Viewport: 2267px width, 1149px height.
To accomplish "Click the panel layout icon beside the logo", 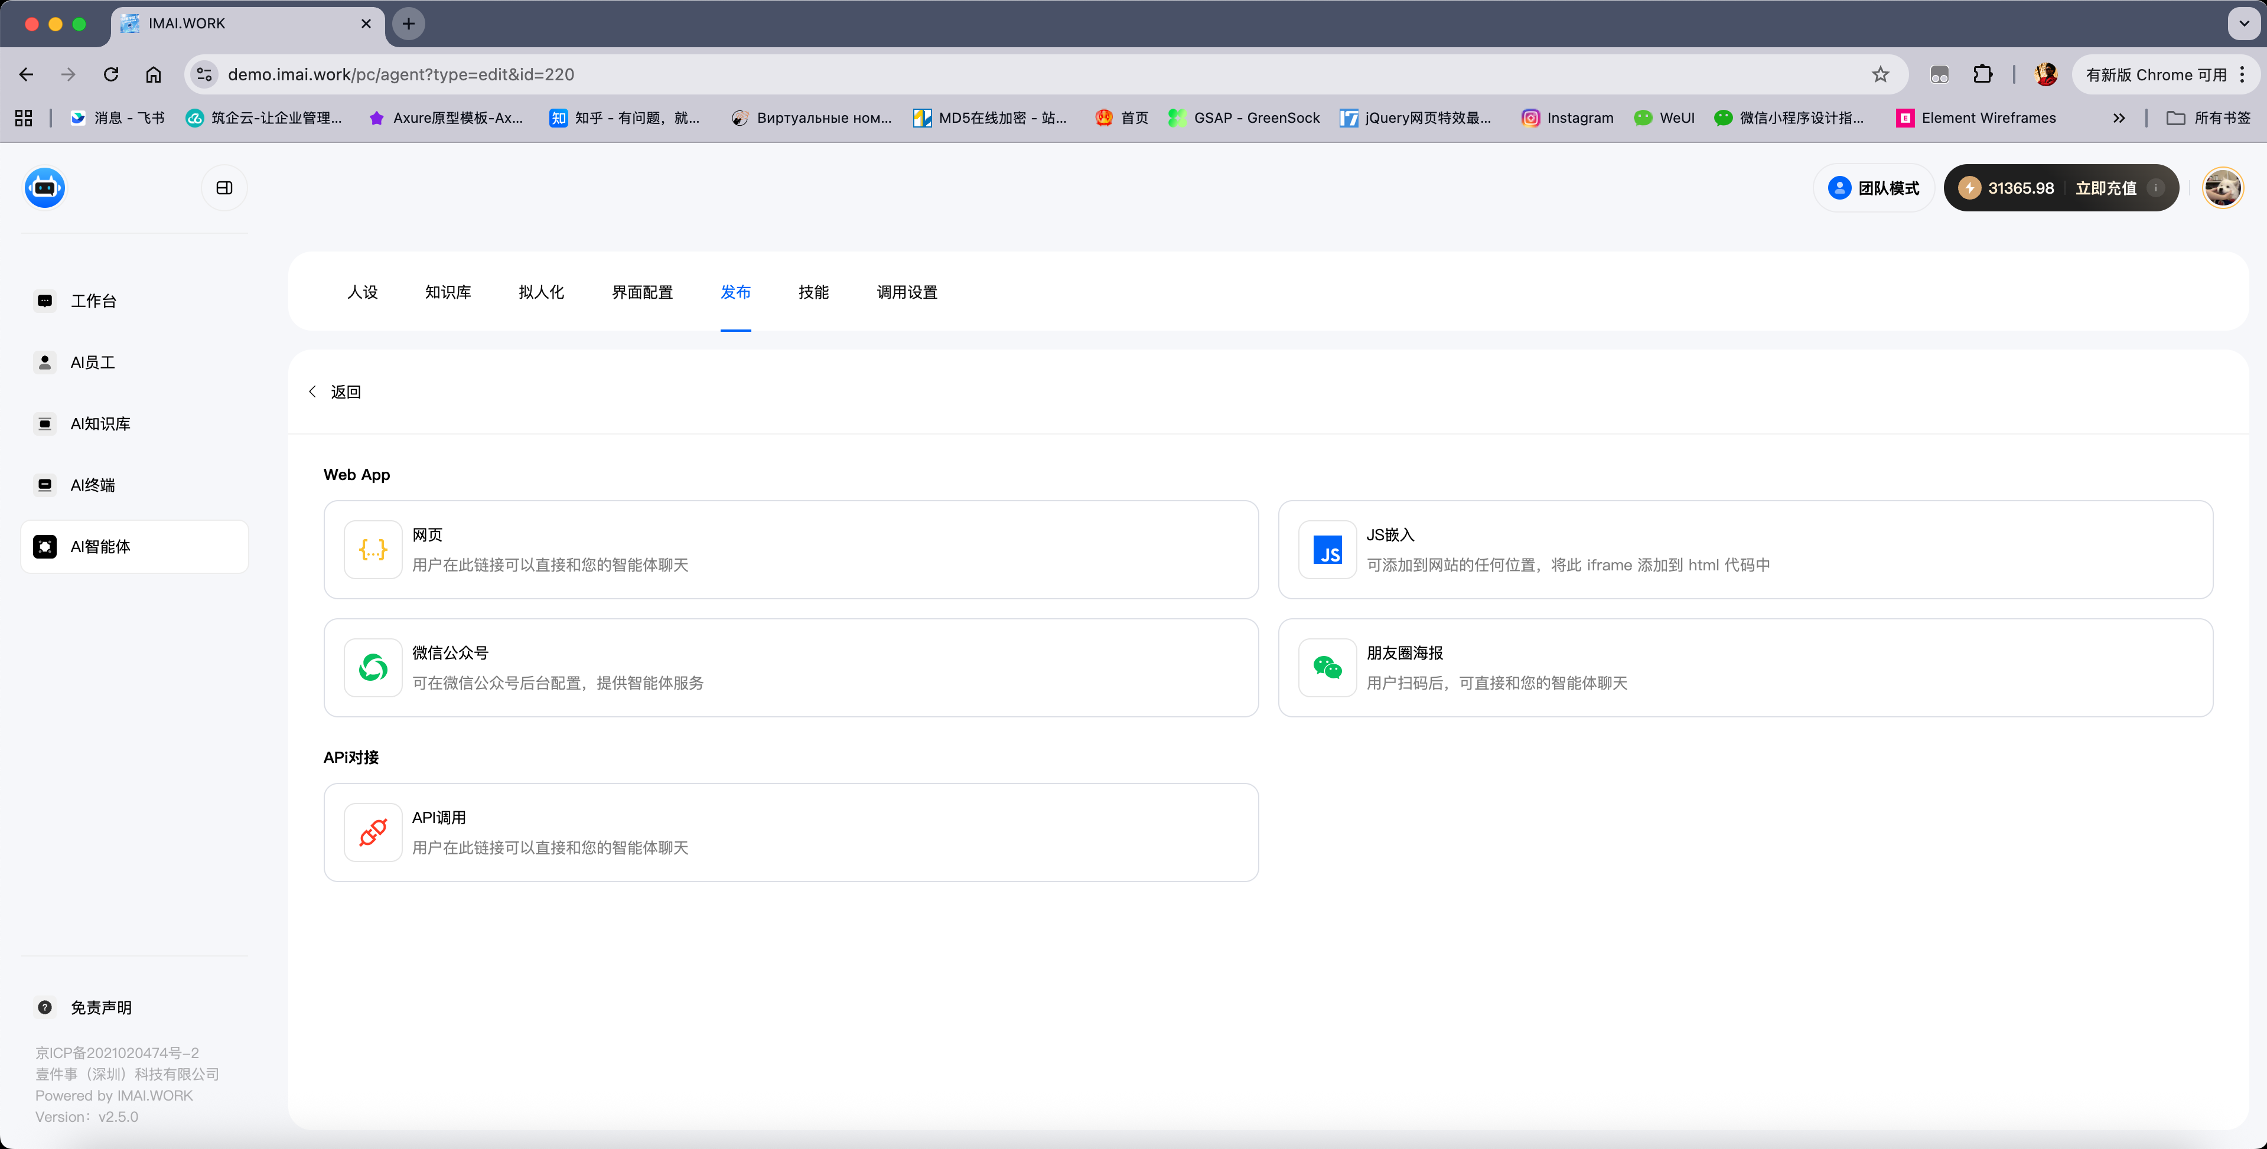I will [223, 187].
